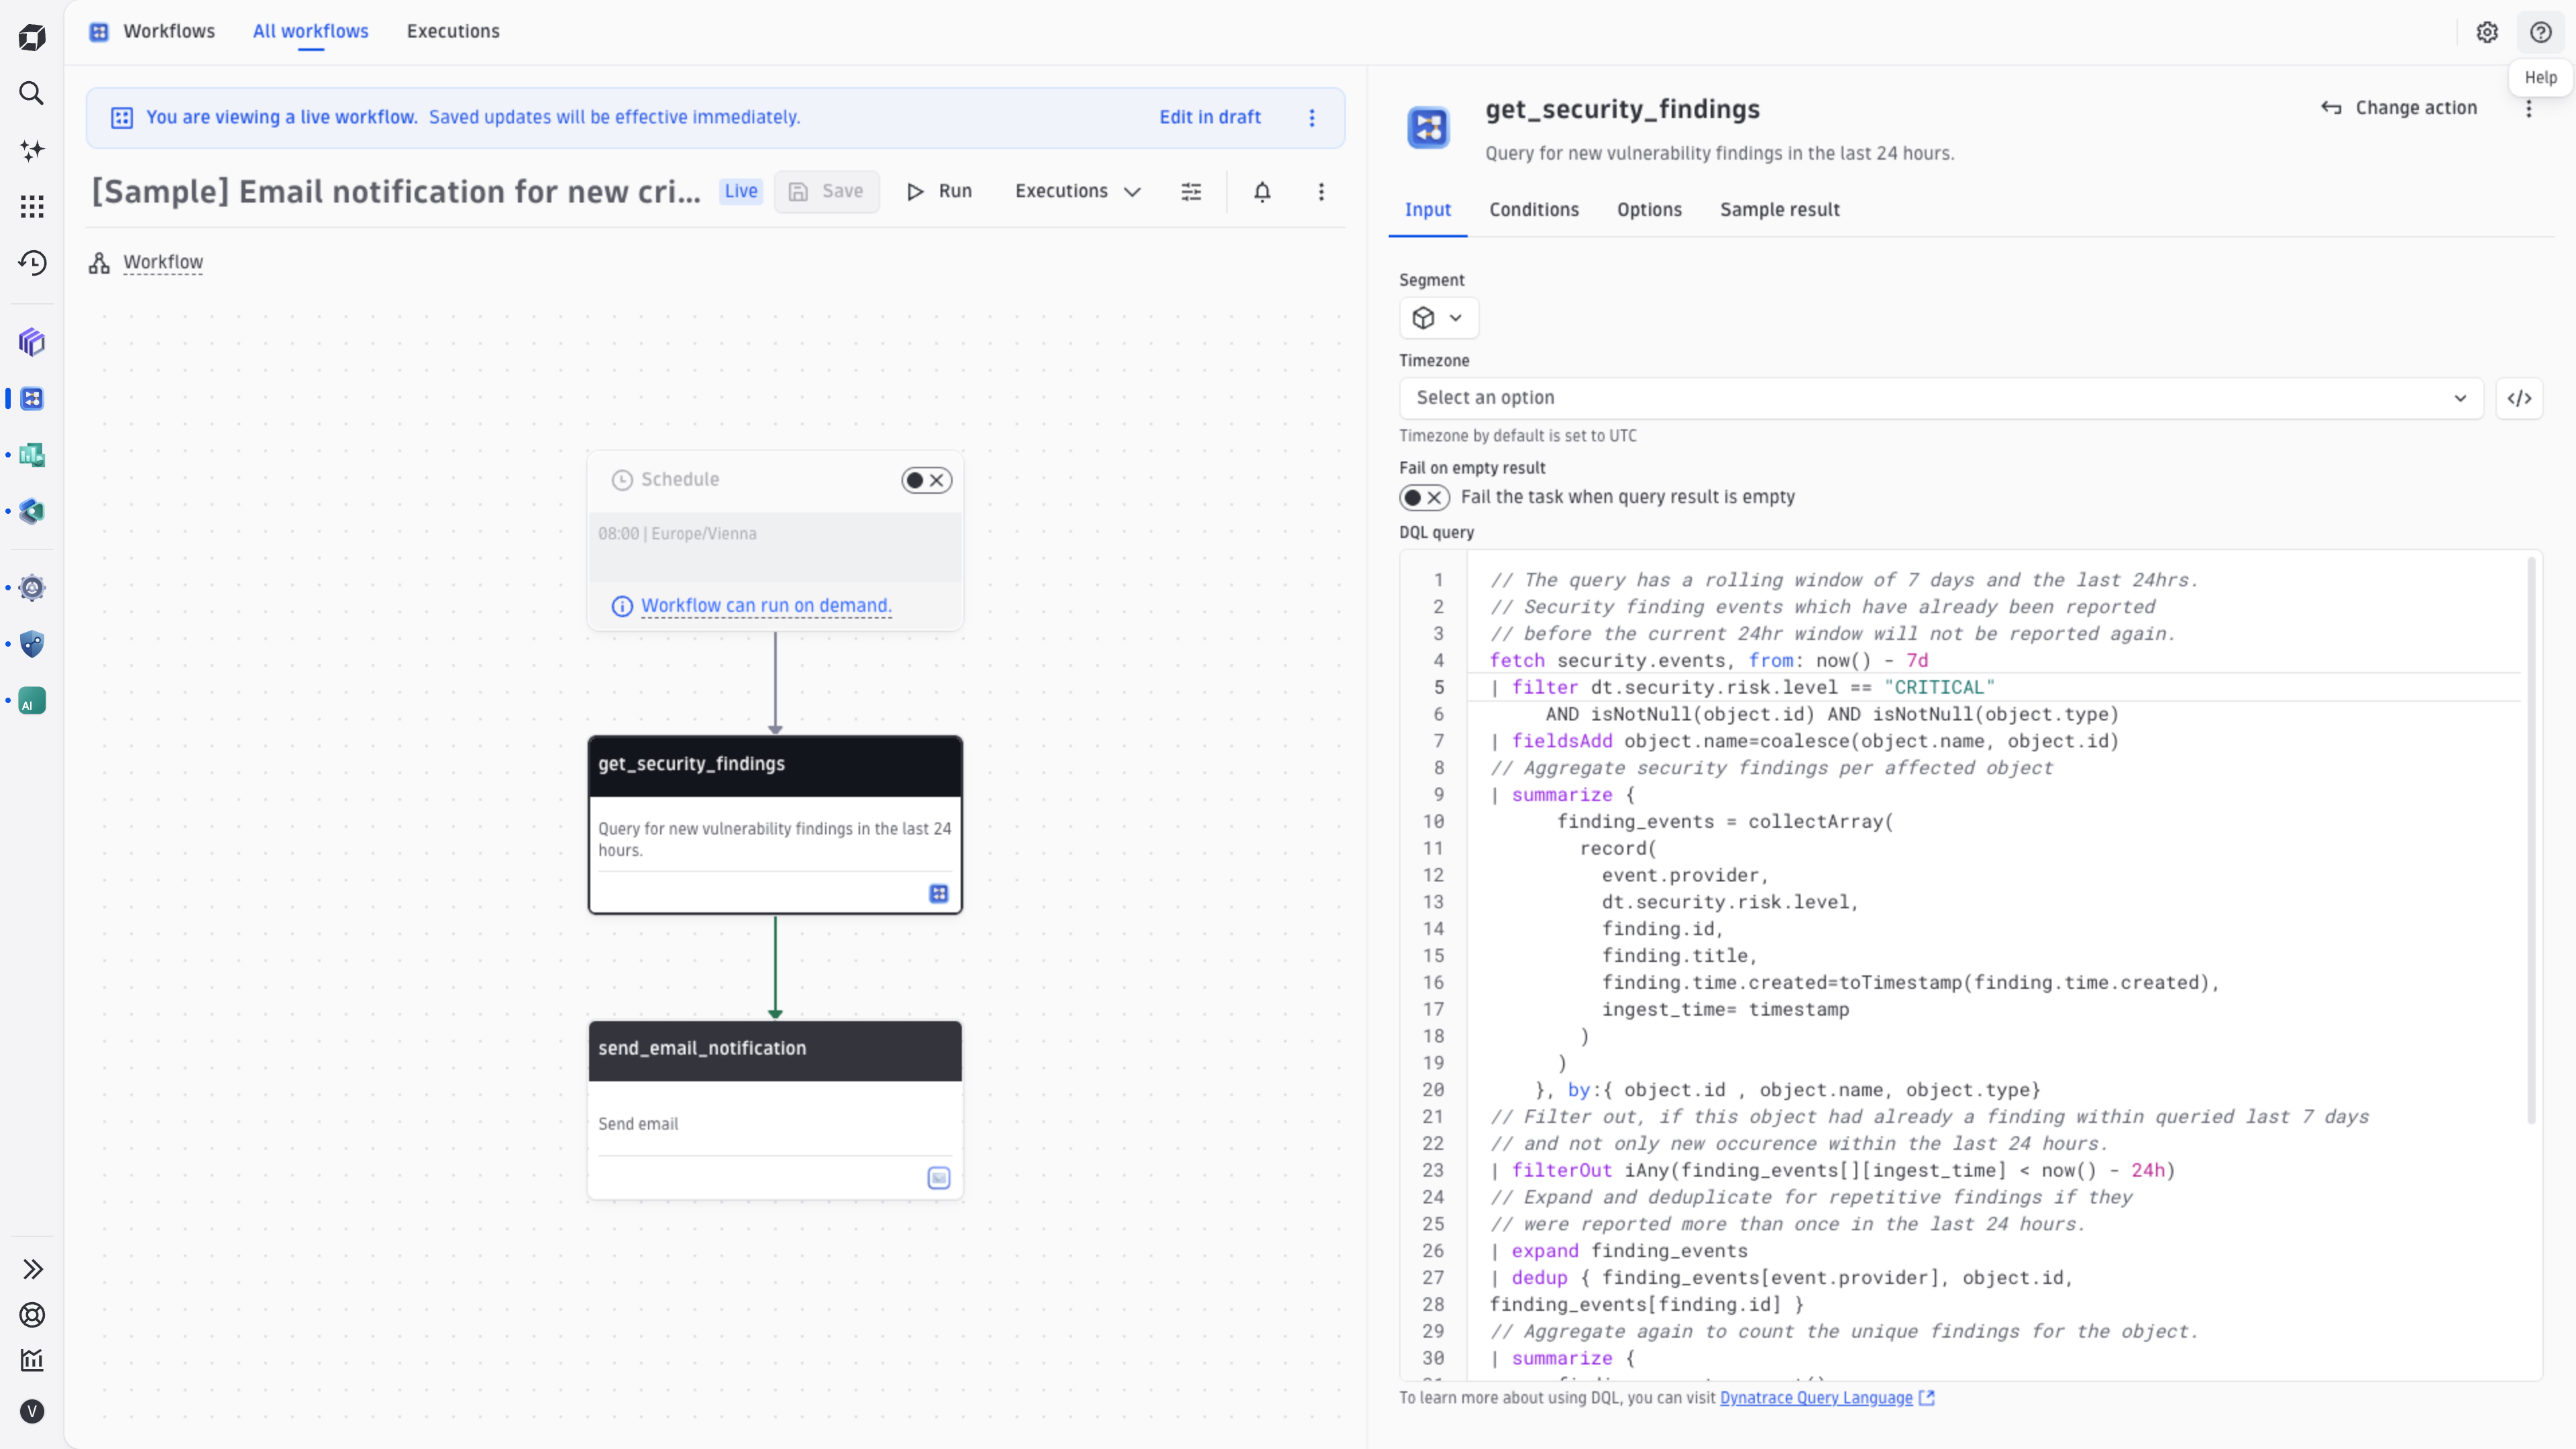This screenshot has width=2576, height=1449.
Task: Open the Sample result tab
Action: (1779, 210)
